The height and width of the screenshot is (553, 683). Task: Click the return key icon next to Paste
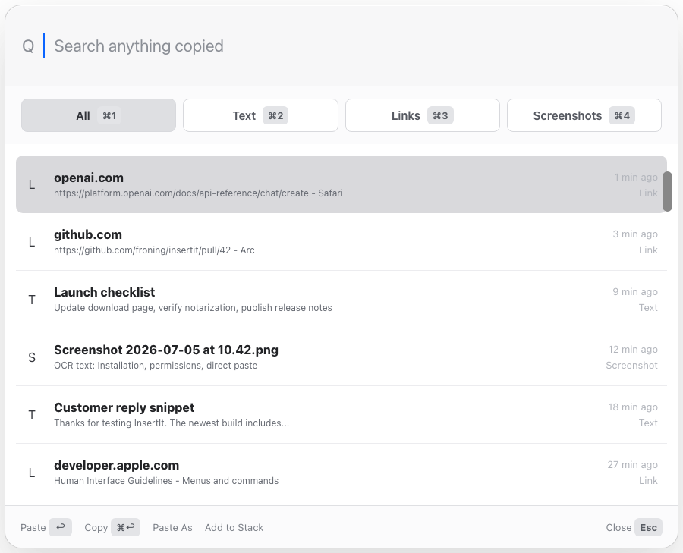pyautogui.click(x=60, y=527)
